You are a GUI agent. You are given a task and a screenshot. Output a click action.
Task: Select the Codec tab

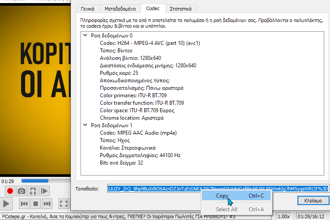pos(153,8)
